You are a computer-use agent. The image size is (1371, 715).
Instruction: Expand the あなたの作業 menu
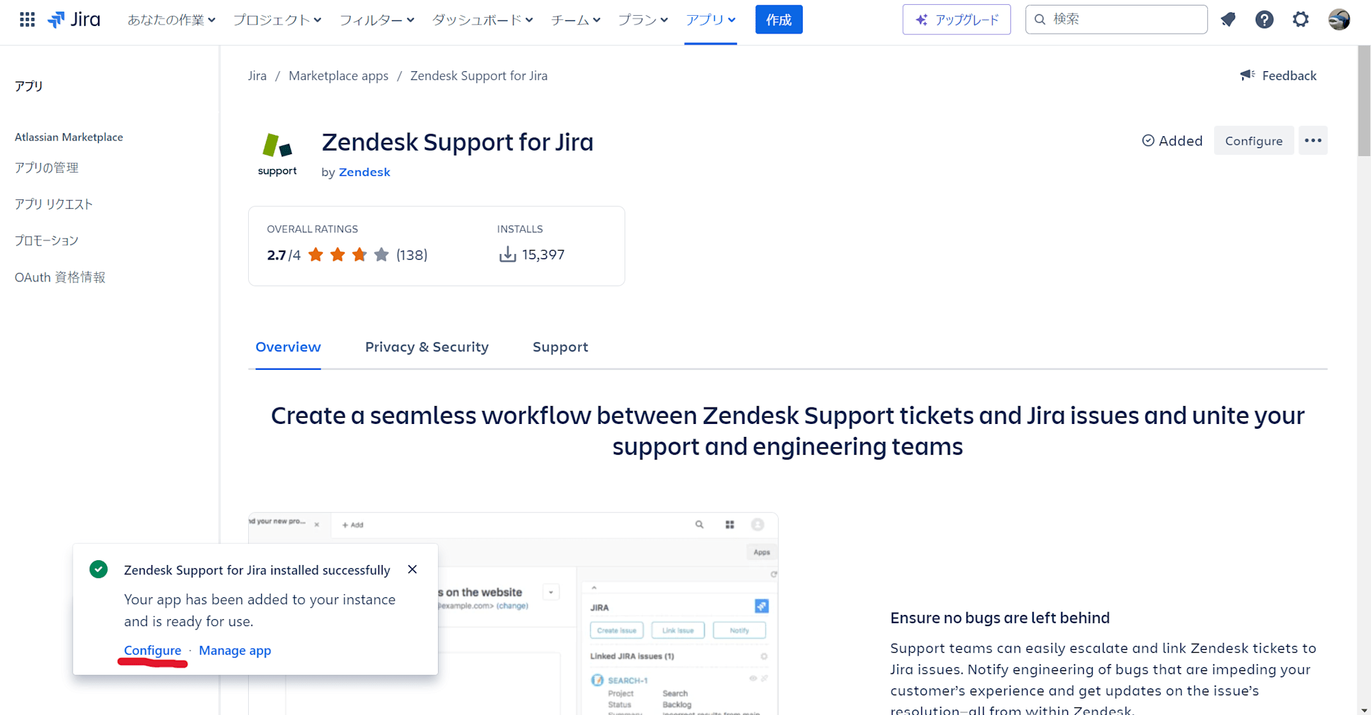click(x=171, y=20)
